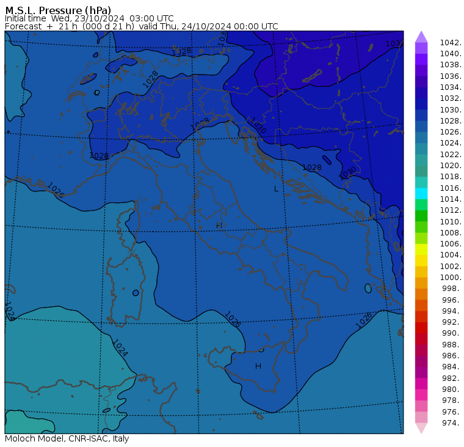
Task: Click the 984. legend value
Action: click(x=452, y=366)
